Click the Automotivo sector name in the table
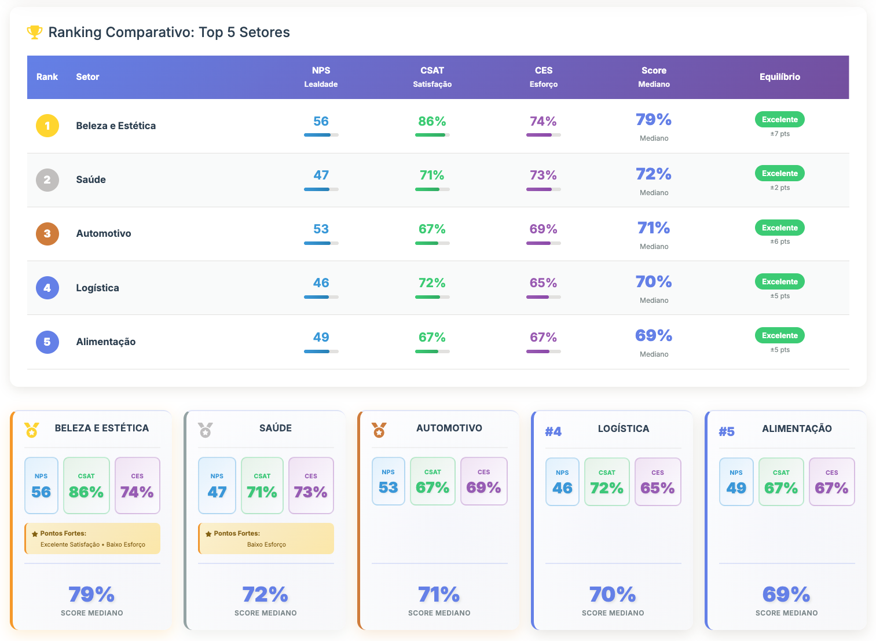Image resolution: width=876 pixels, height=641 pixels. 104,234
